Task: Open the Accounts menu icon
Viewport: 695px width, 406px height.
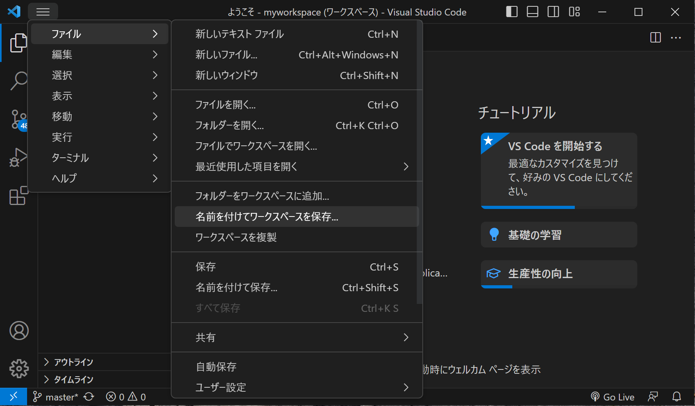Action: pyautogui.click(x=19, y=331)
